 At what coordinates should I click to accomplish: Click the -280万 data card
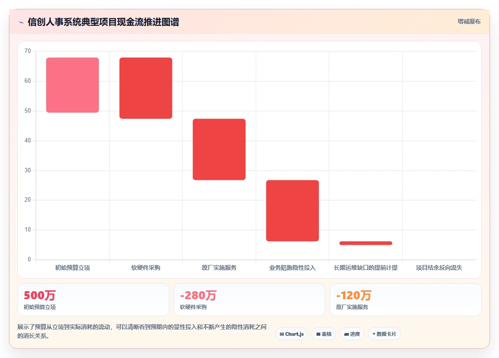coord(249,300)
